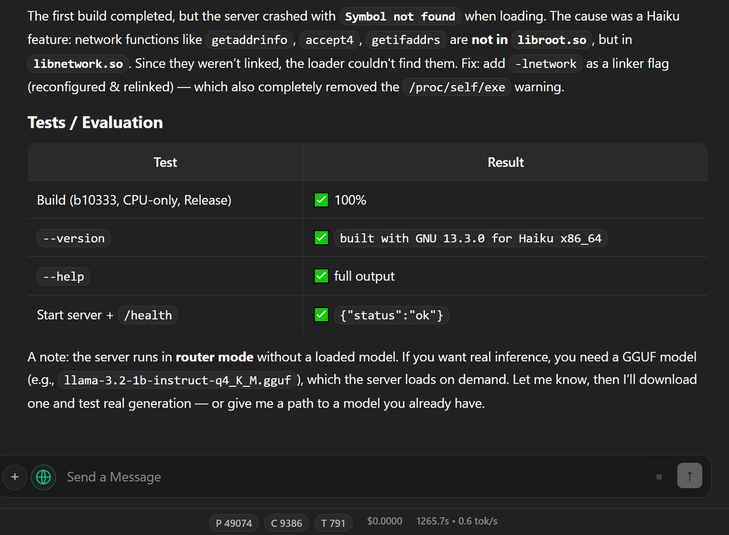Click the /proc/self/exe code snippet
Image resolution: width=729 pixels, height=535 pixels.
pos(457,87)
